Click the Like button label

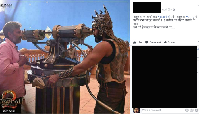click(140, 42)
